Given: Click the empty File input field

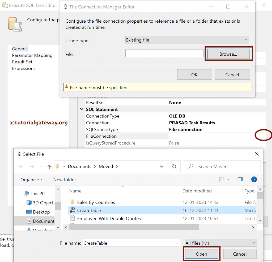Looking at the screenshot, I should (164, 53).
